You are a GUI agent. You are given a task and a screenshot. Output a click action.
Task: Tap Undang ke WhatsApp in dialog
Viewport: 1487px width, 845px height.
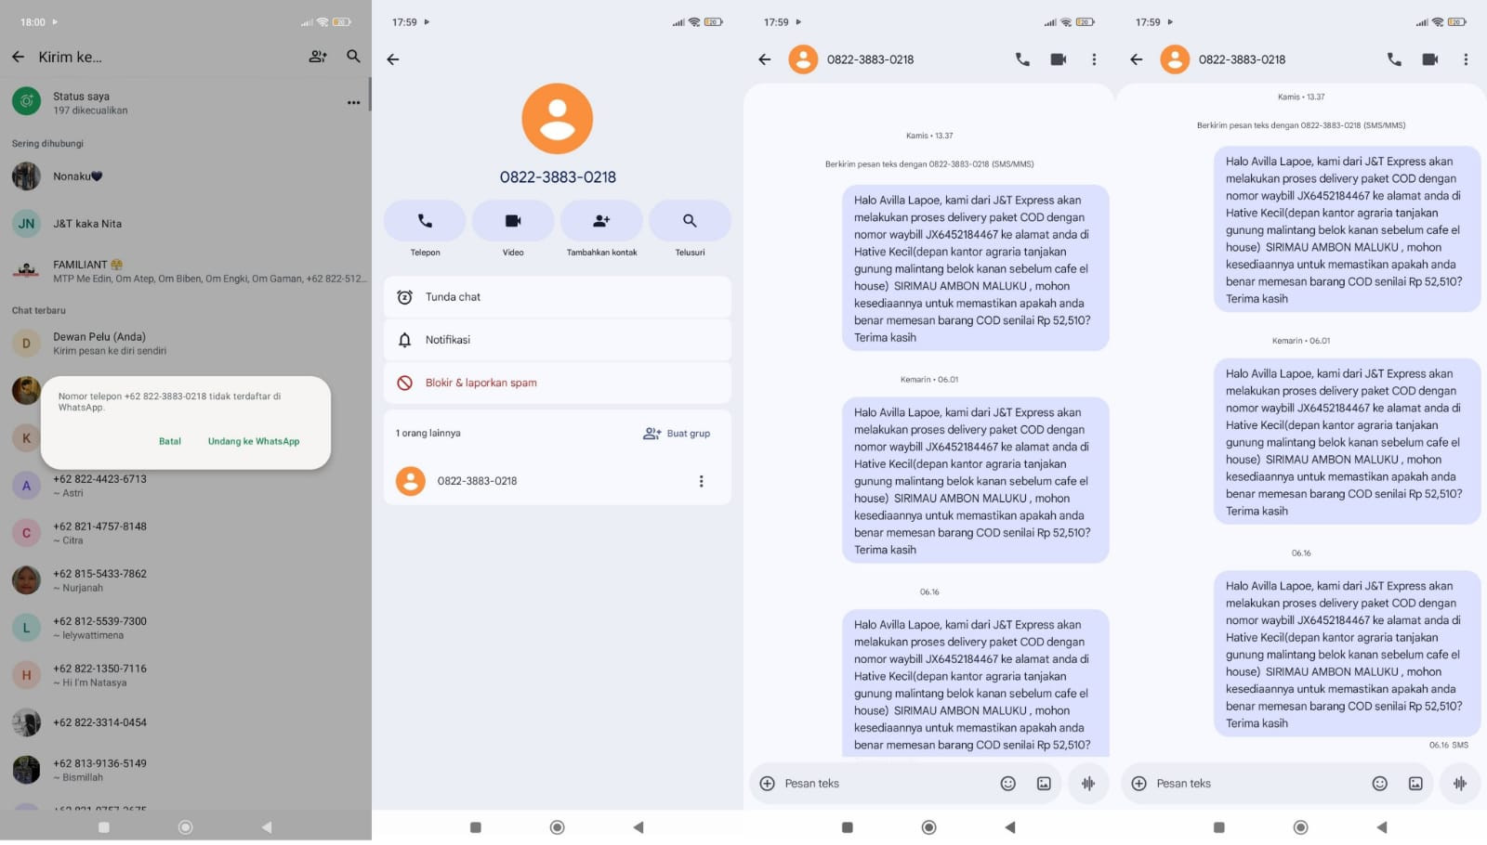[254, 441]
